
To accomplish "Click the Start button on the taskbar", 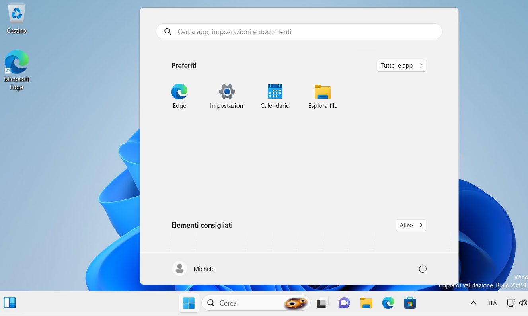I will [189, 303].
